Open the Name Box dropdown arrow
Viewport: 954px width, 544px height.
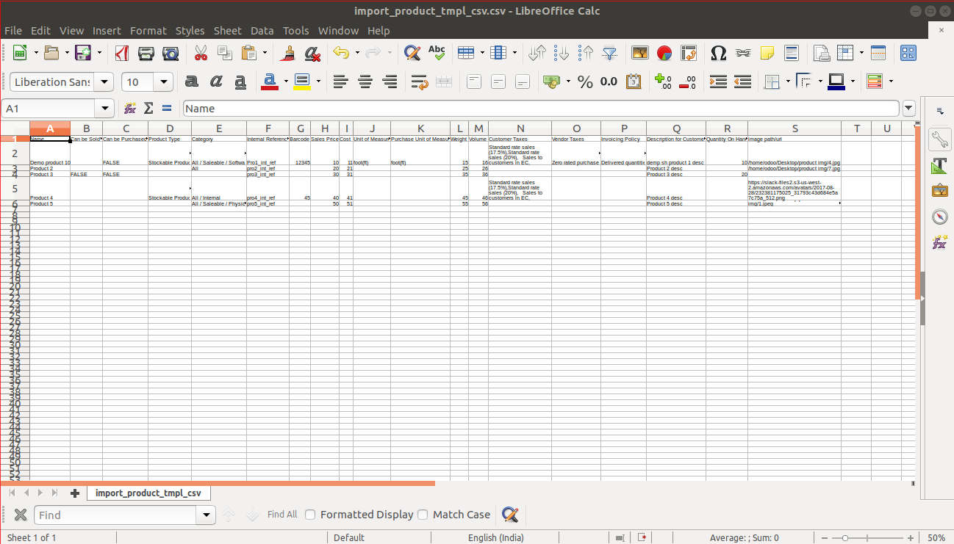point(105,109)
